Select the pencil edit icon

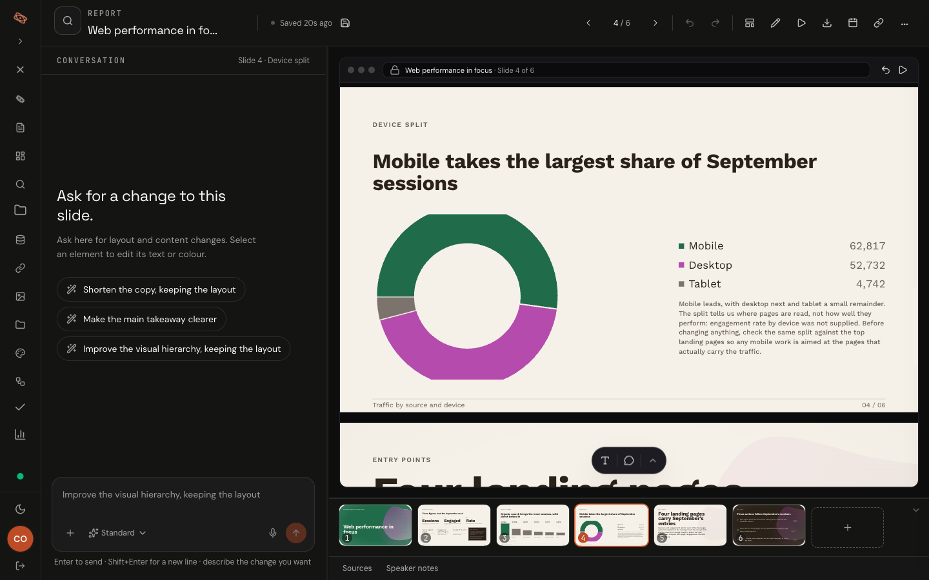click(775, 23)
